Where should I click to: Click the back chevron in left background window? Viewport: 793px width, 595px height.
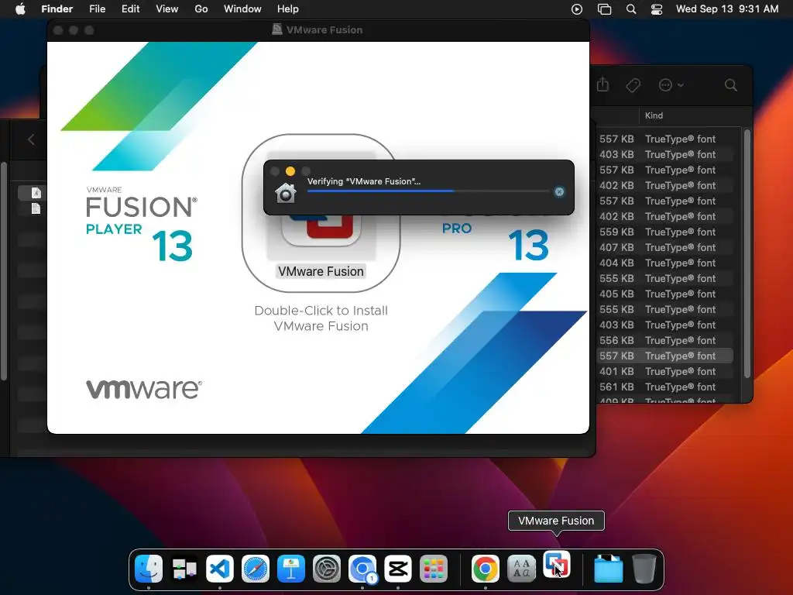31,139
